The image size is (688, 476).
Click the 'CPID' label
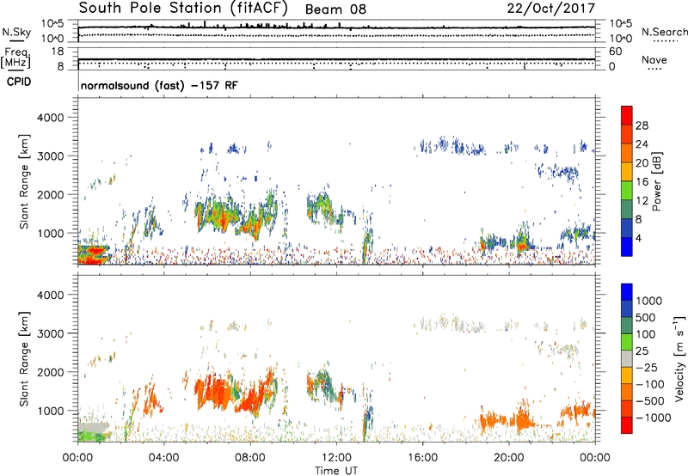19,82
